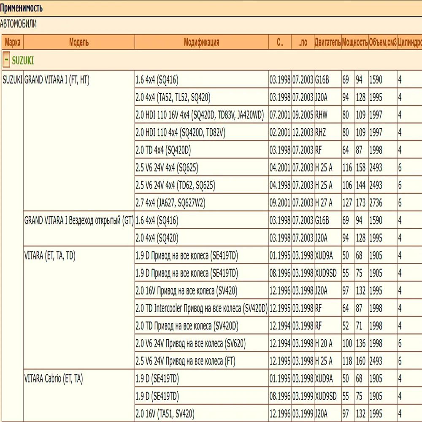Select 2.0 16V (TA51, SV420) modification
422x422 pixels.
tap(165, 414)
